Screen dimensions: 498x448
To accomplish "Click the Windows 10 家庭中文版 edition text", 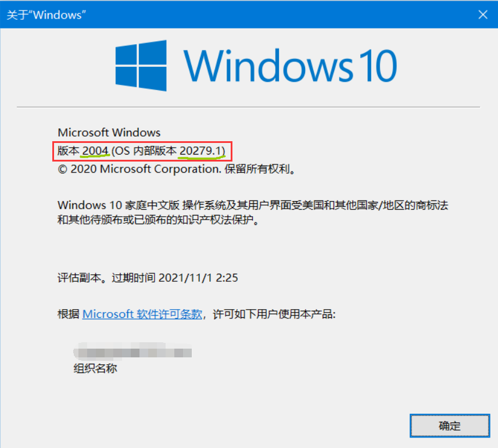I will pos(119,205).
